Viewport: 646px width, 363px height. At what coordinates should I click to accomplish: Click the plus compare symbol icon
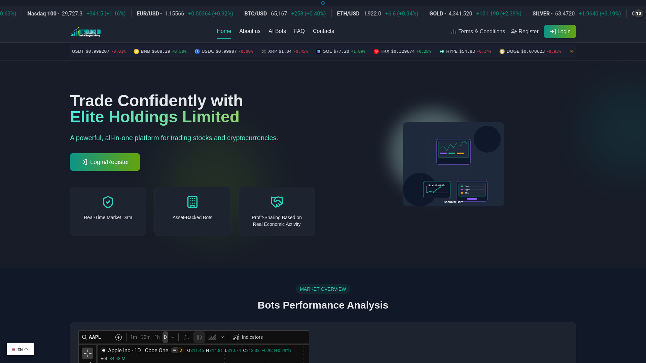[118, 337]
